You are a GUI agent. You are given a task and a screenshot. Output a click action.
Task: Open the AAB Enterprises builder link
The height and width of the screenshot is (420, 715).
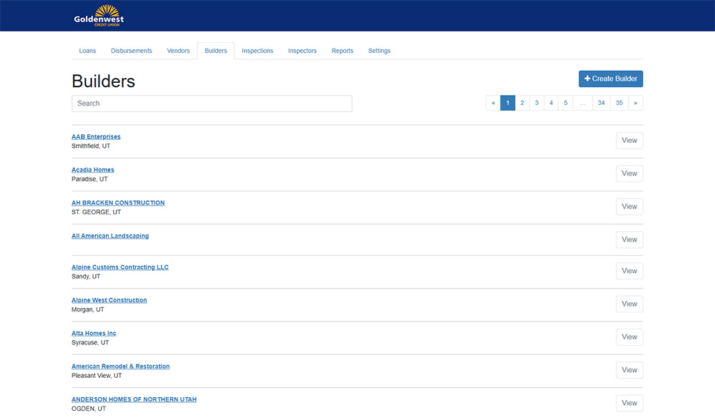point(96,136)
